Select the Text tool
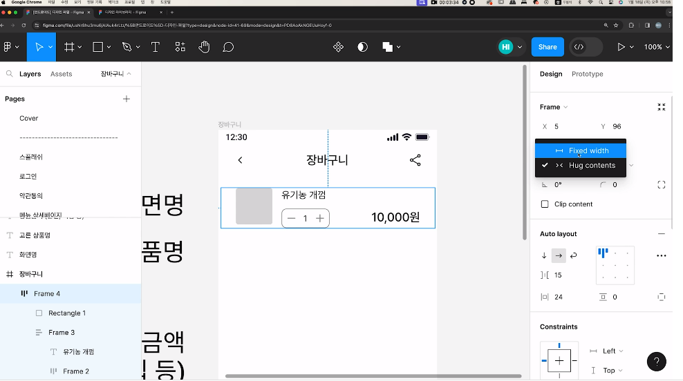 pos(155,47)
